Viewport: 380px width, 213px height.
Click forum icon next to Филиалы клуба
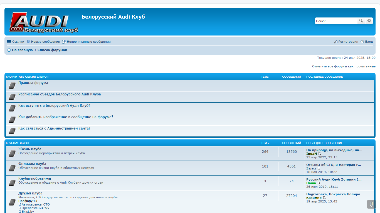coord(12,168)
